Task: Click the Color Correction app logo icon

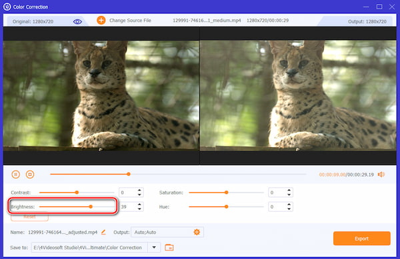Action: click(7, 7)
